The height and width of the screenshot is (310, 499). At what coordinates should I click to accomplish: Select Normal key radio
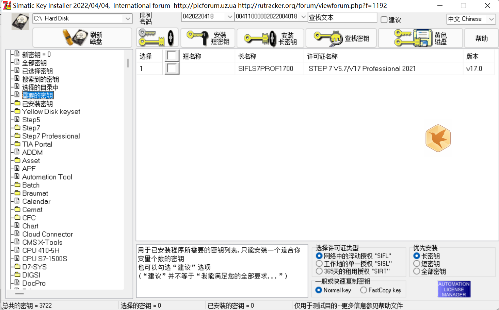point(319,290)
